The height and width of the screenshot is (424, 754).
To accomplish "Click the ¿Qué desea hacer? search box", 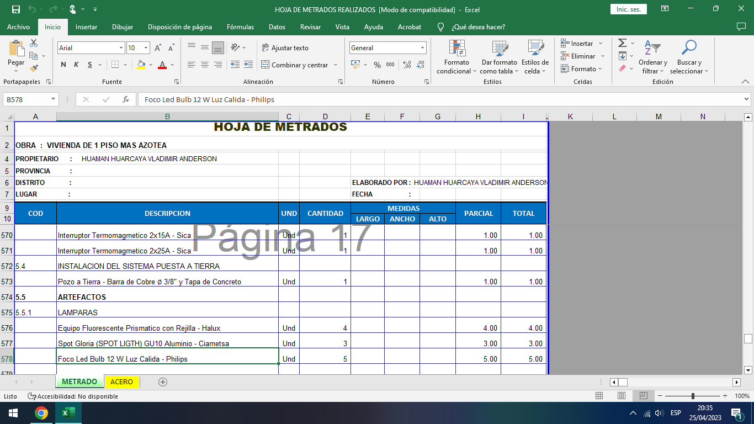I will [478, 27].
